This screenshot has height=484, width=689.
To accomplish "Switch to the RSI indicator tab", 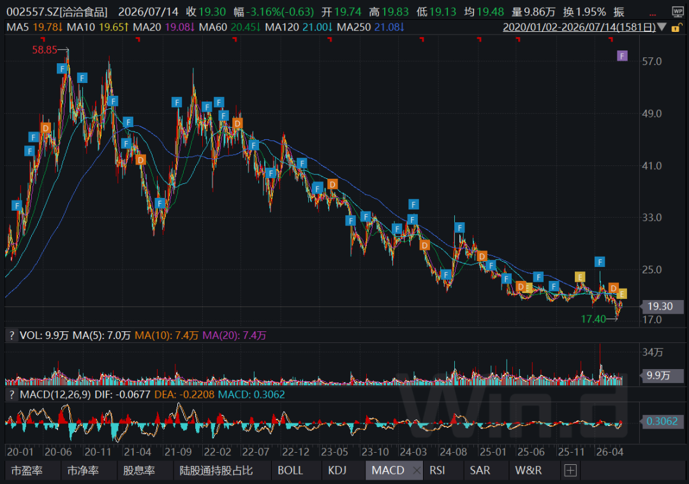I will (437, 471).
